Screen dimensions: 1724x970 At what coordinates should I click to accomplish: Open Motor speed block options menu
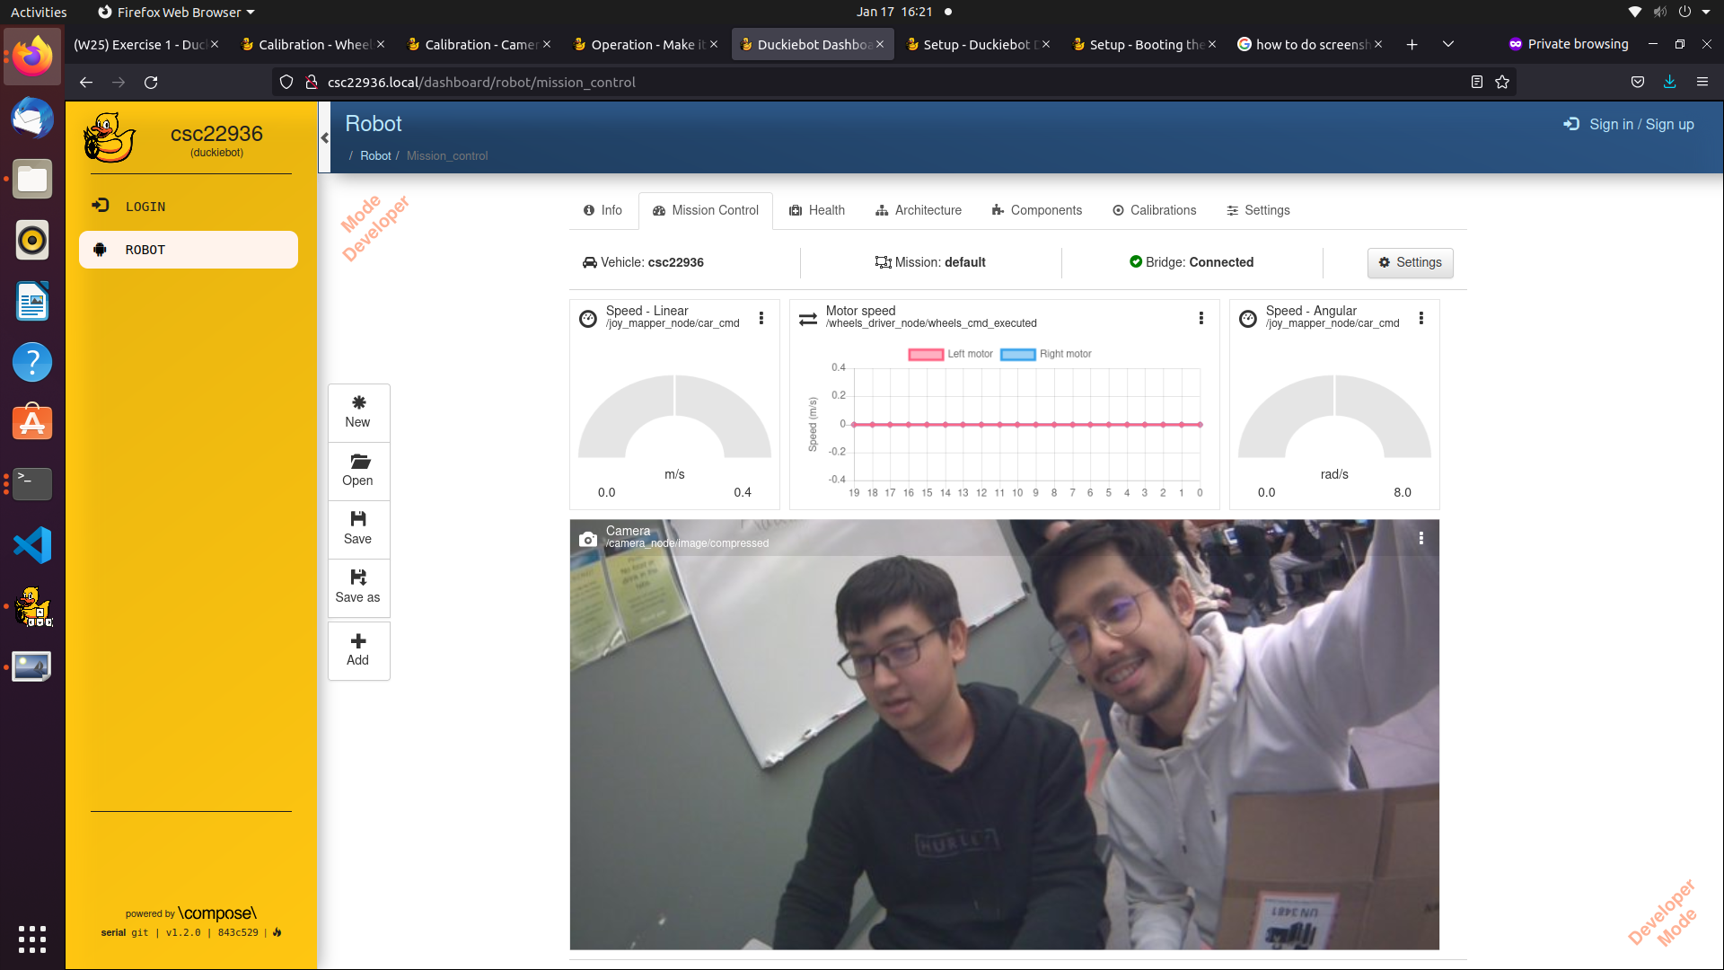[1201, 318]
